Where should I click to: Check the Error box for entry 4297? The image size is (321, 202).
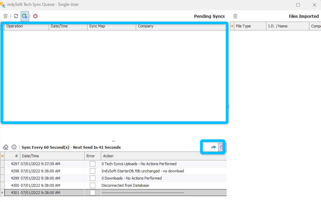pyautogui.click(x=93, y=164)
